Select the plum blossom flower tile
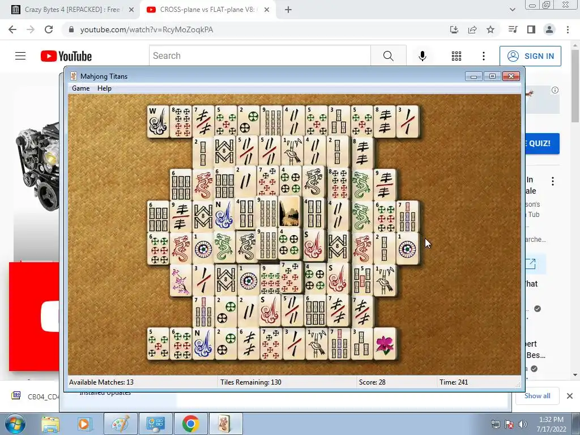Viewport: 580px width, 435px height. click(x=181, y=280)
